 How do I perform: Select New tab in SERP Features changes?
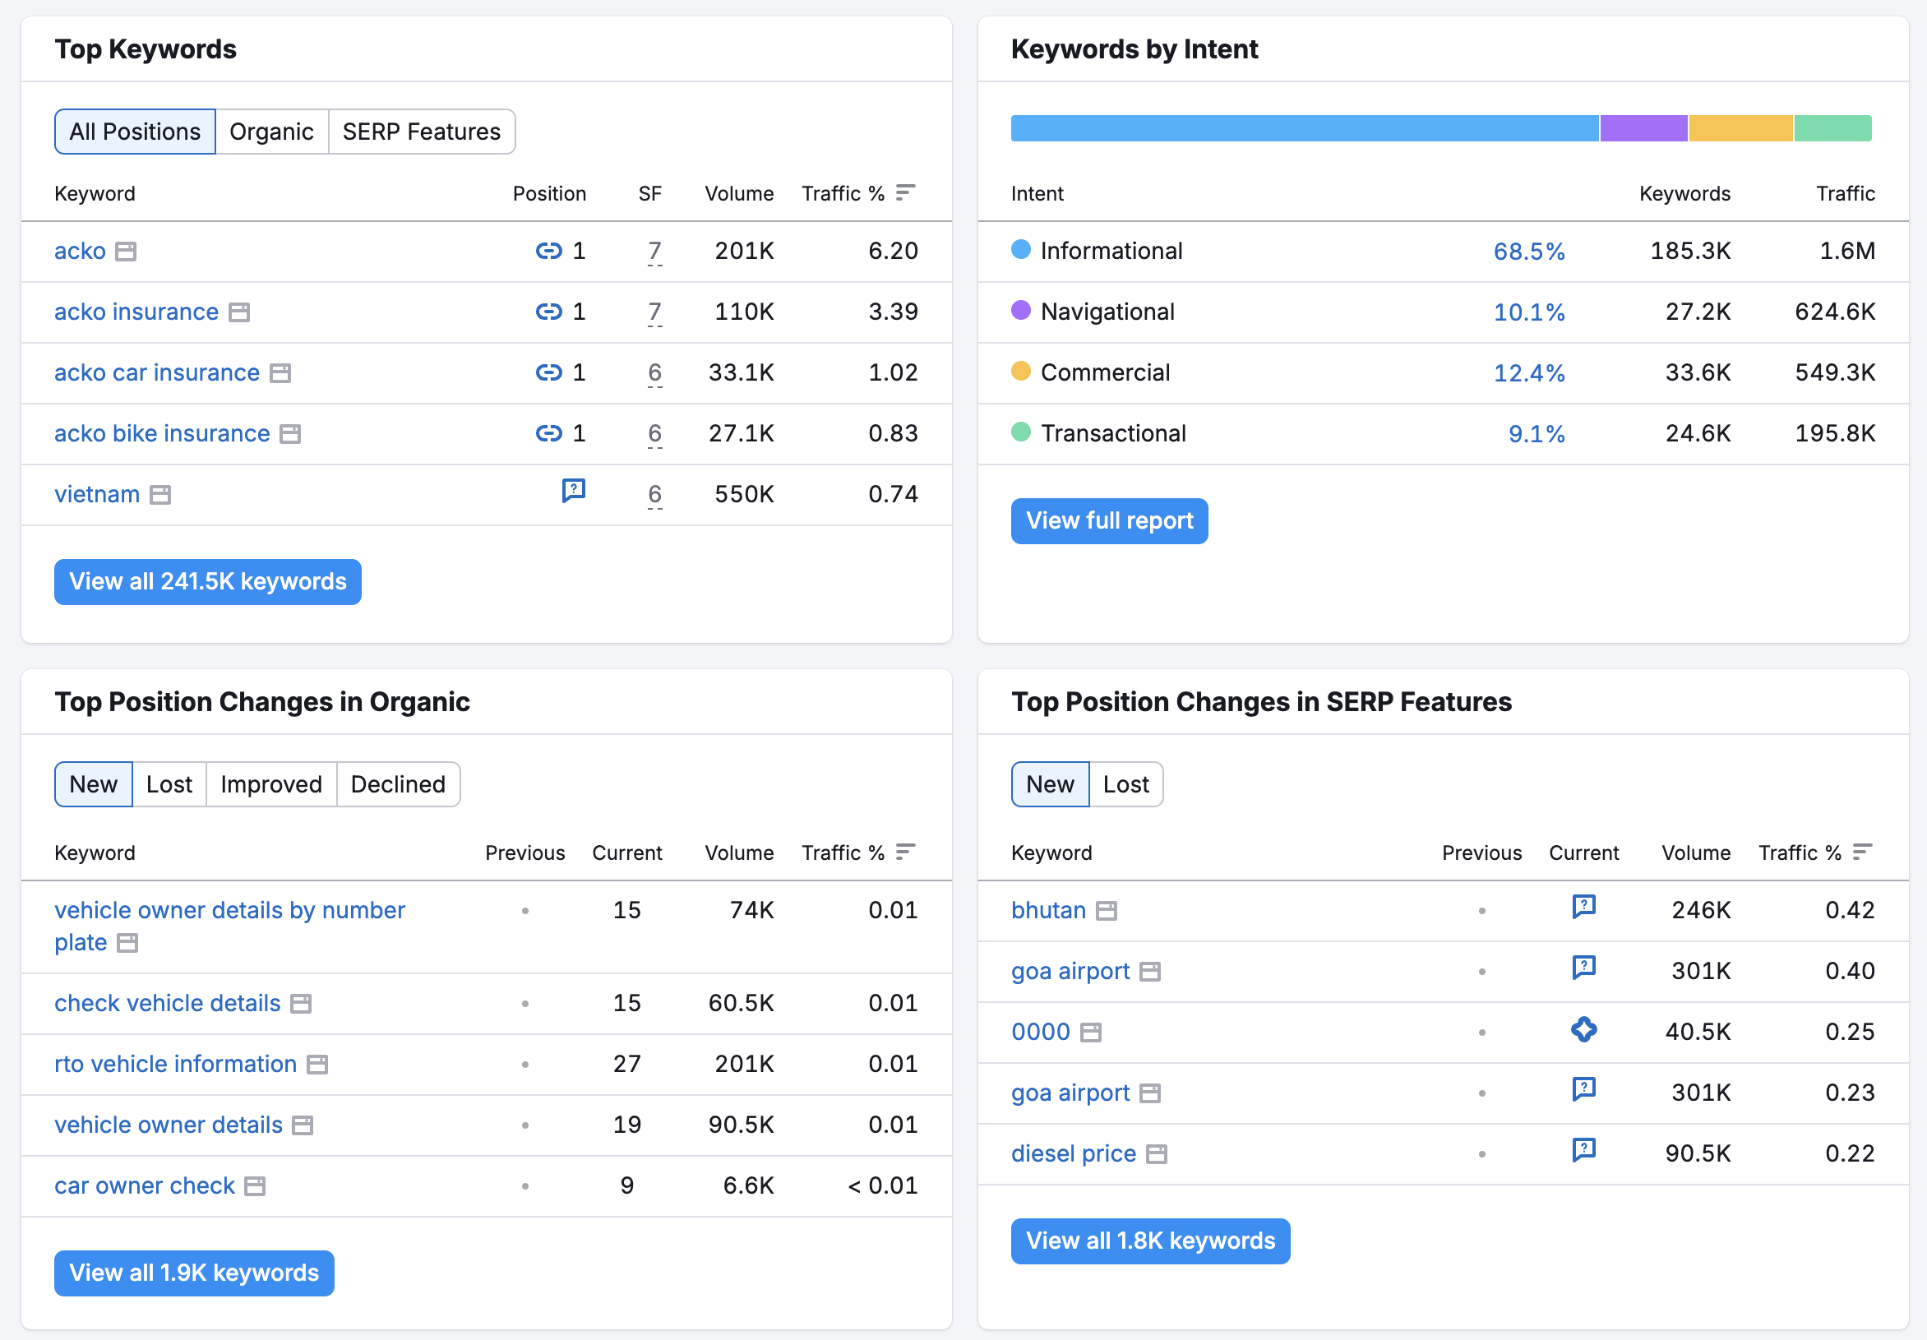click(1050, 784)
